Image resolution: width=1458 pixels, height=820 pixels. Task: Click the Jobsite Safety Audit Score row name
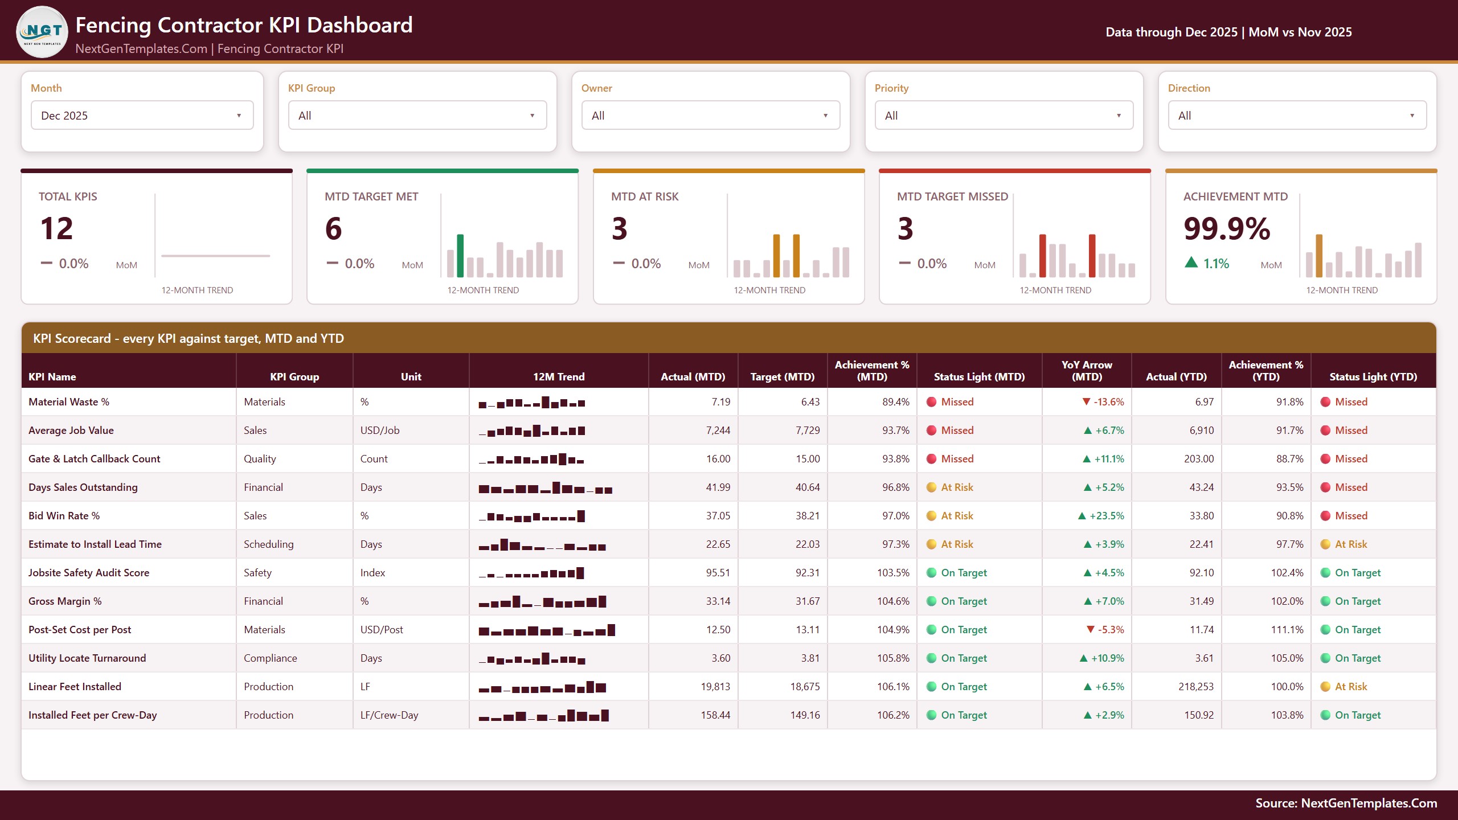click(89, 573)
